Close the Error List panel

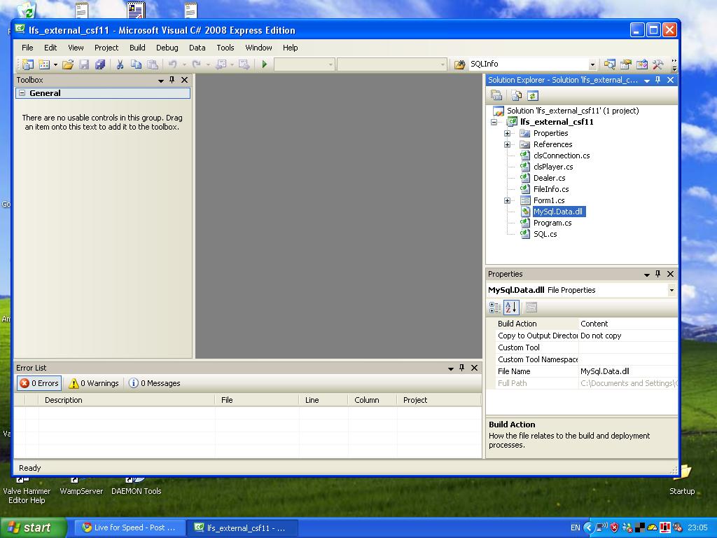[475, 368]
